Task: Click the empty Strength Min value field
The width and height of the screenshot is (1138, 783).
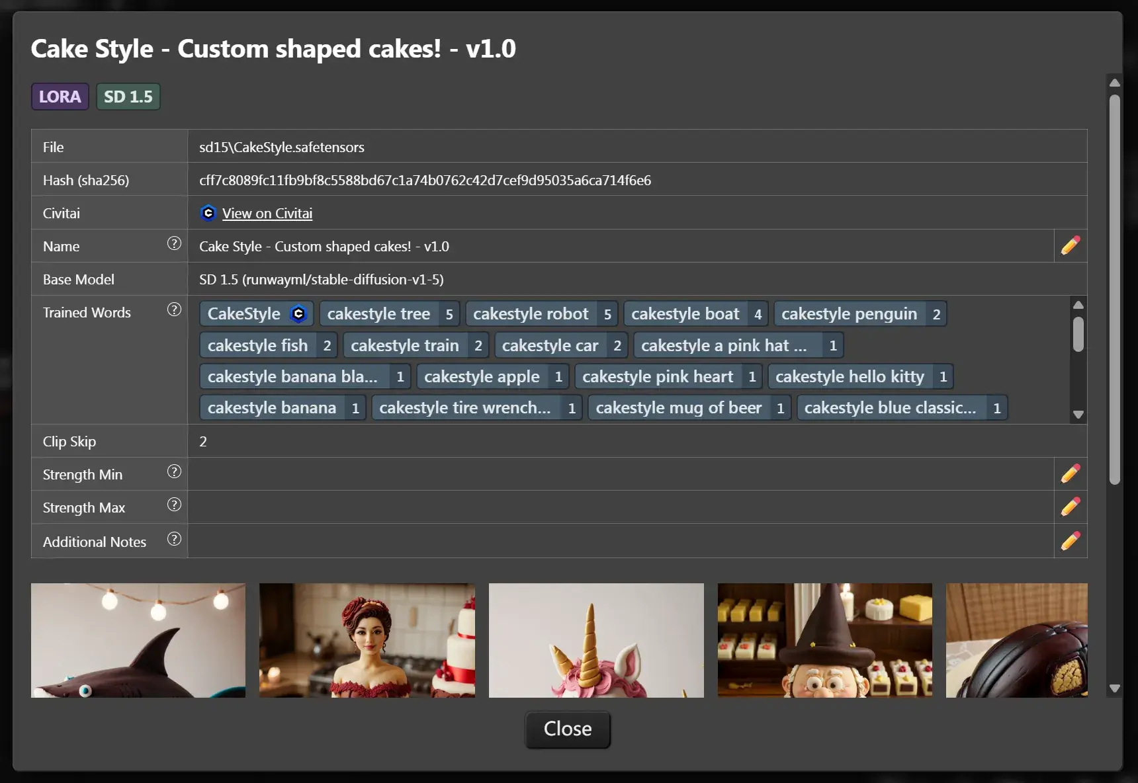Action: point(621,474)
